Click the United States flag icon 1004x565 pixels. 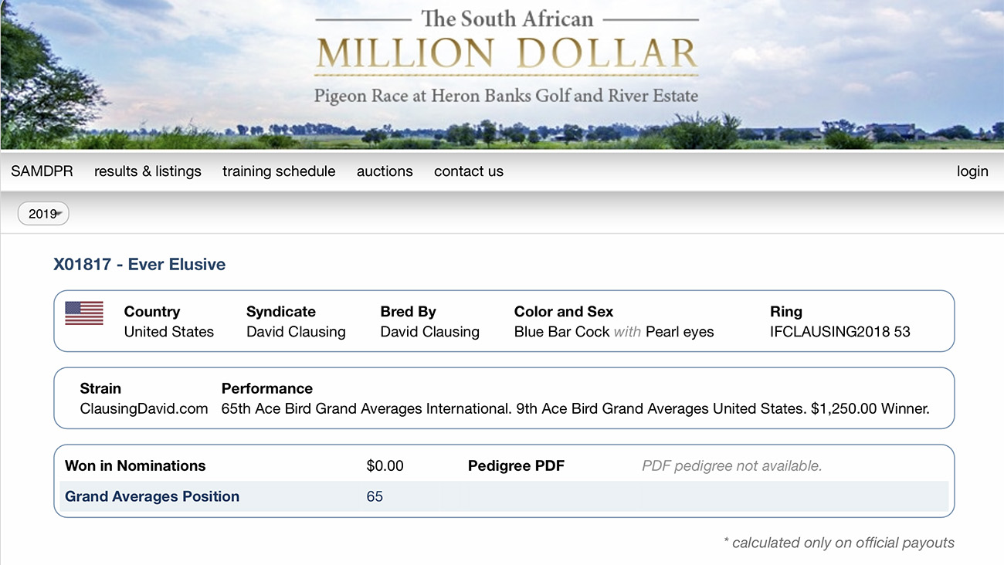coord(84,313)
